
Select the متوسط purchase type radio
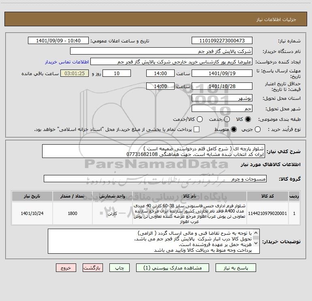pos(234,129)
